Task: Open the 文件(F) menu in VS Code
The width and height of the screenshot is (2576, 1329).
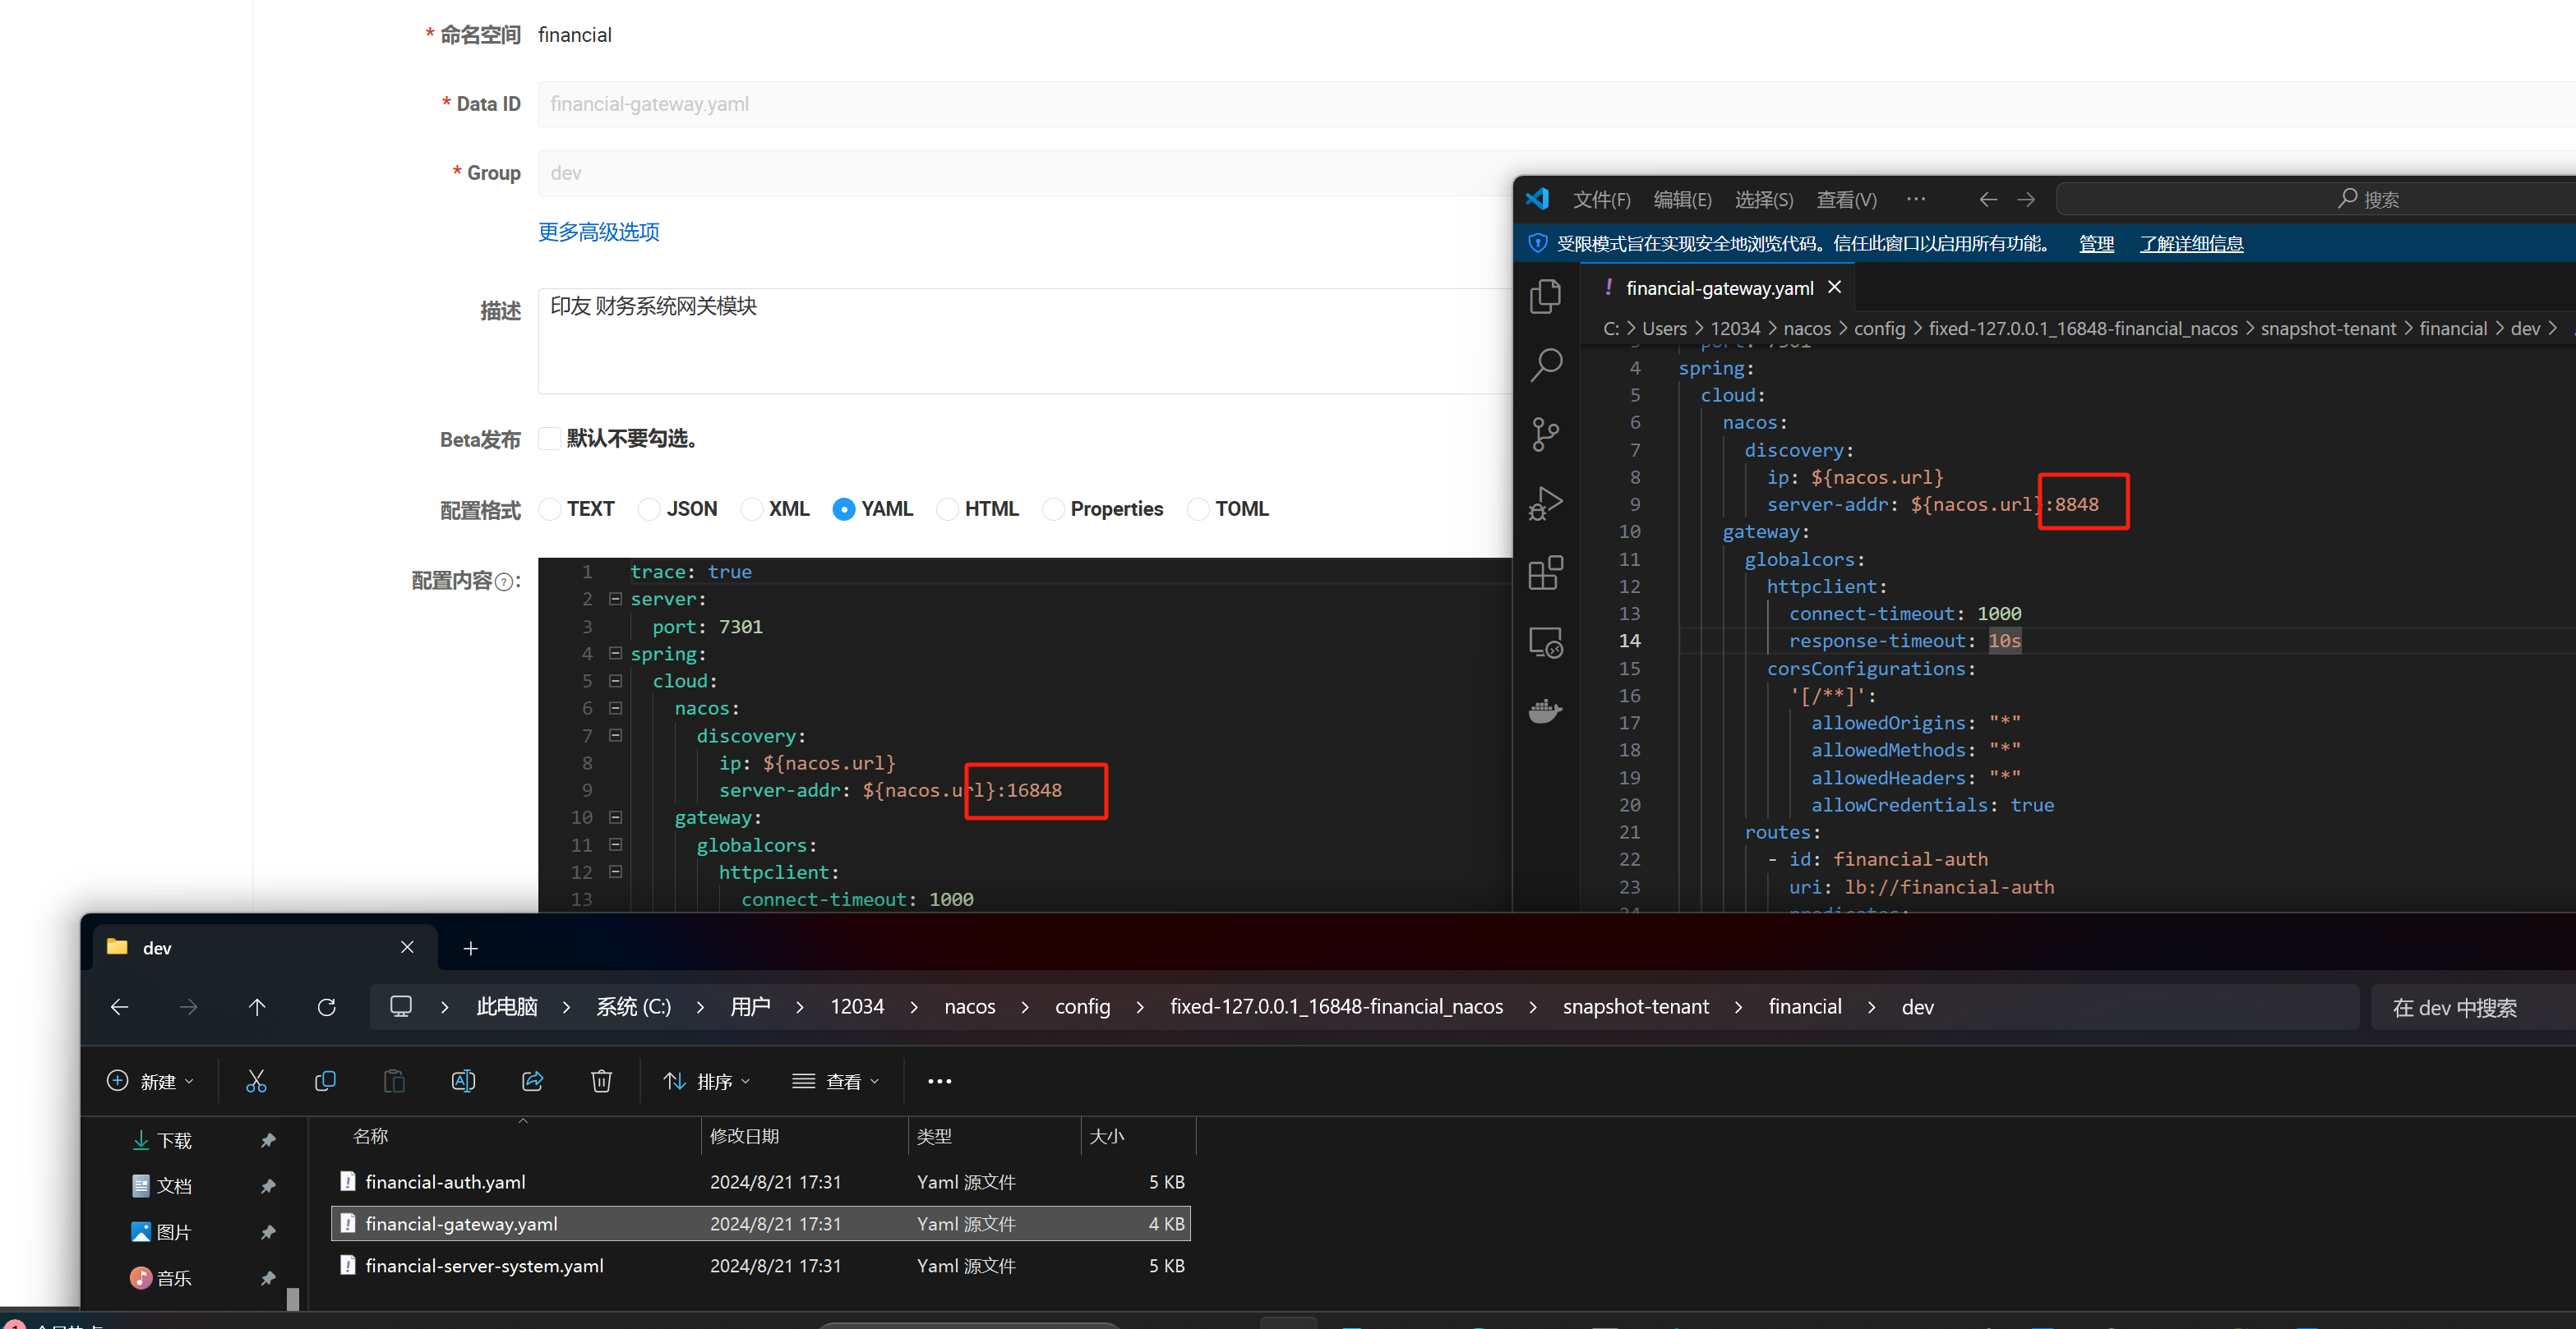Action: 1602,200
